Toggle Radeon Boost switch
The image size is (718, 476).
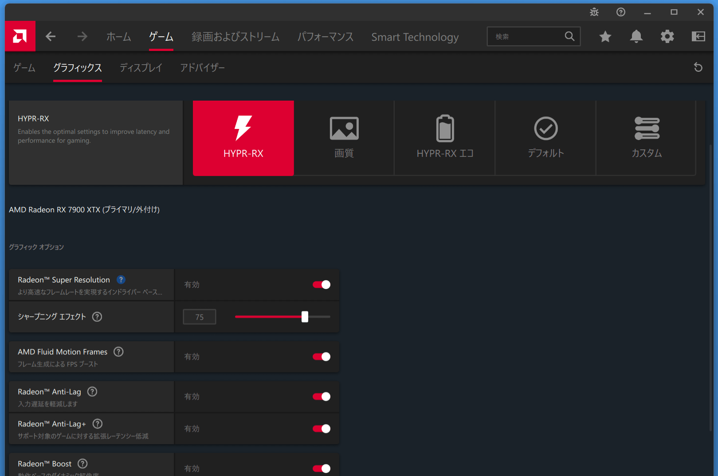(322, 468)
